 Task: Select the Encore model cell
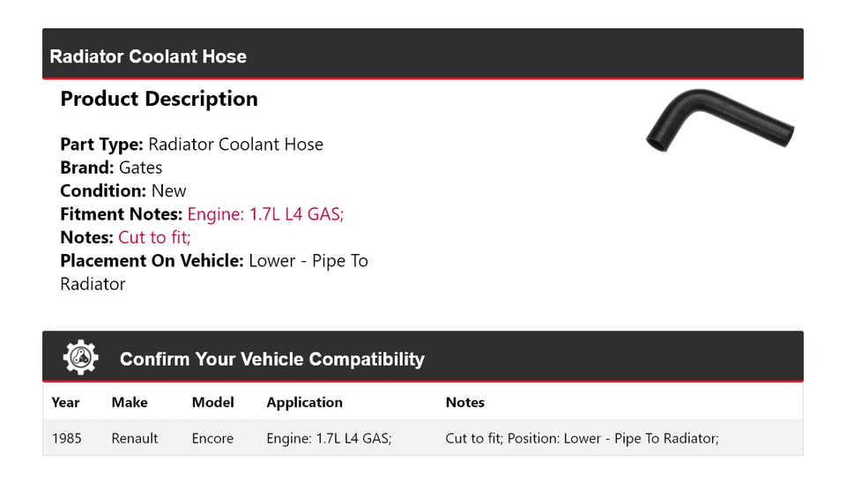click(x=212, y=438)
